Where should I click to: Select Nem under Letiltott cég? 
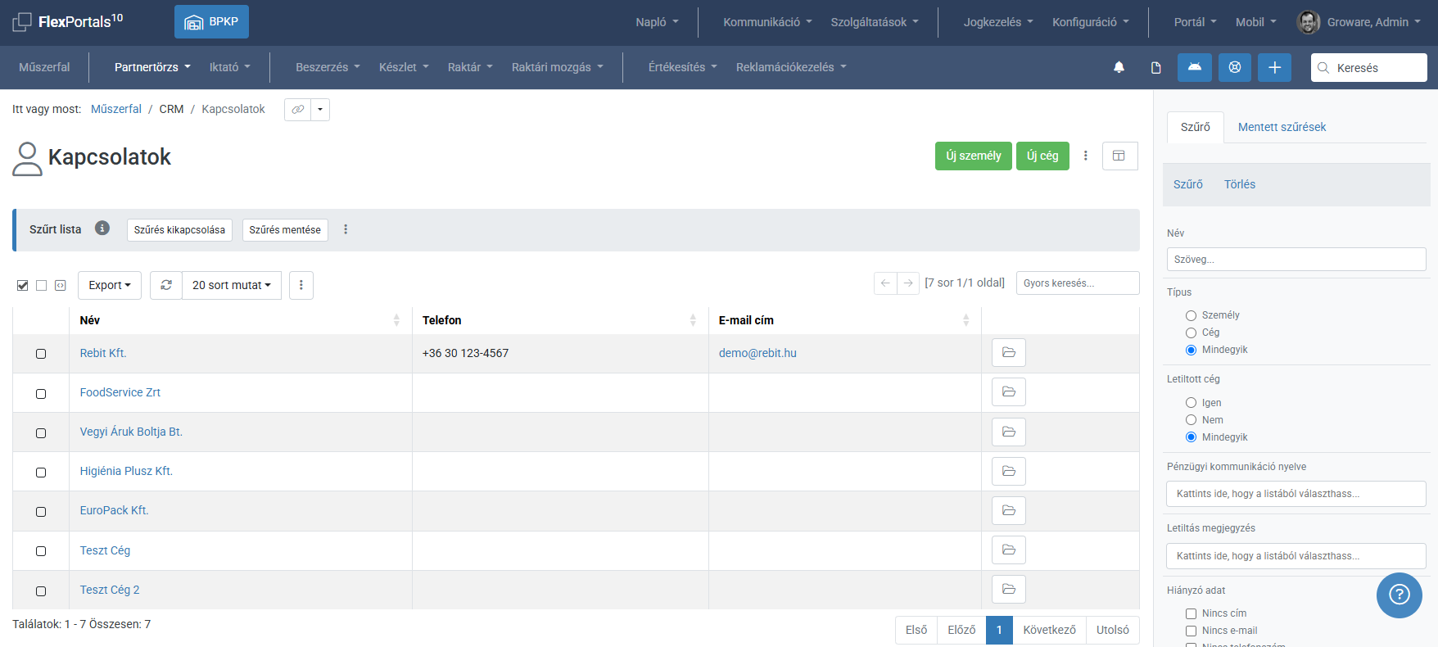pos(1192,420)
